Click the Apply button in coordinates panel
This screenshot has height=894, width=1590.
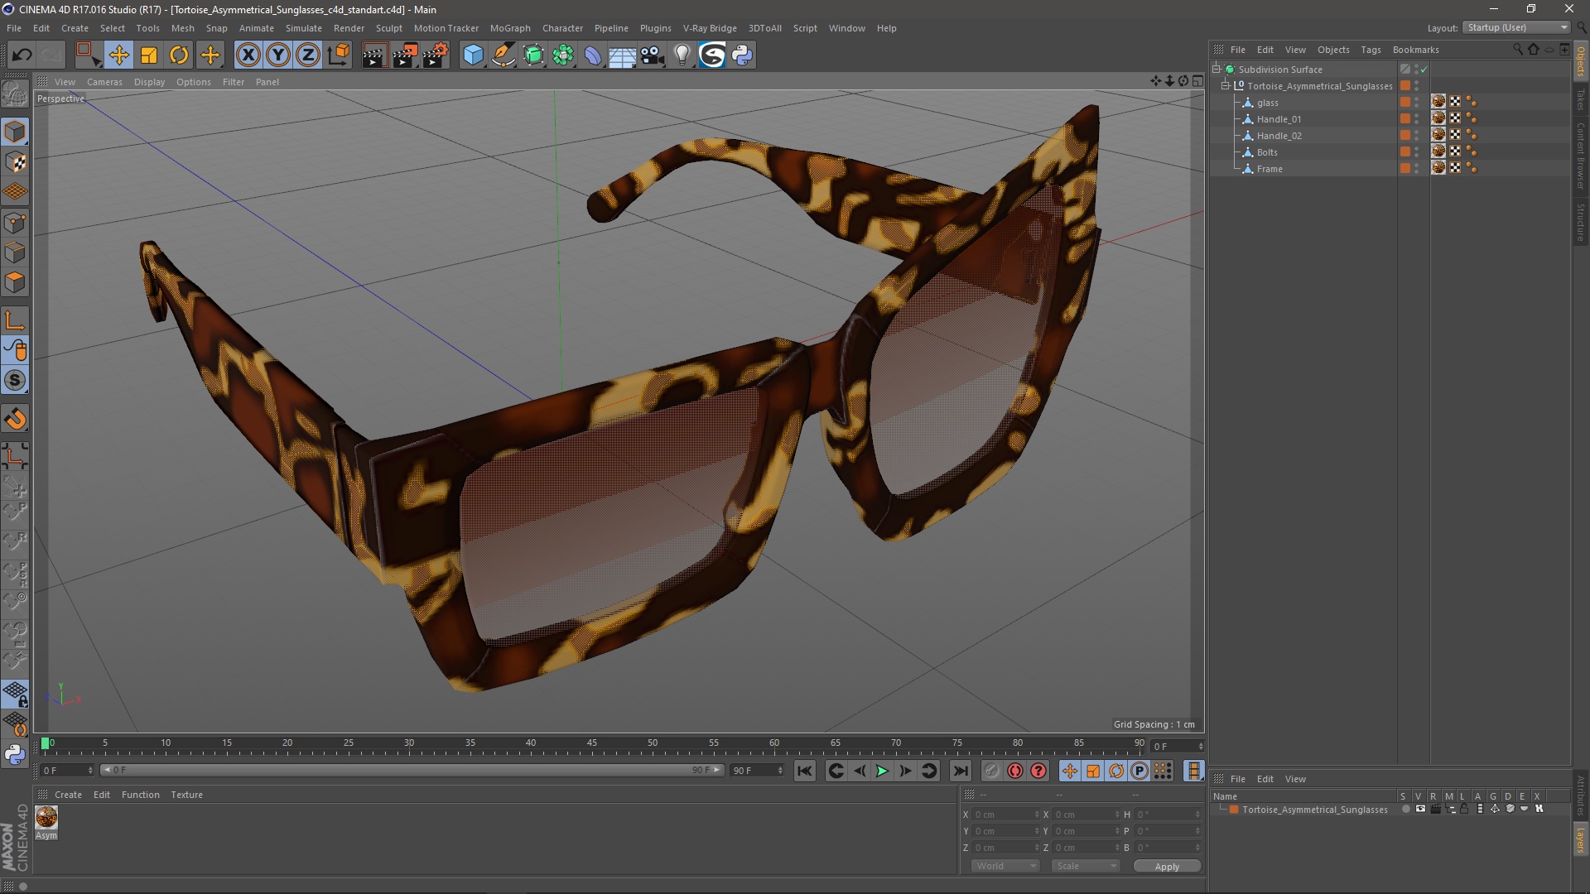tap(1165, 866)
